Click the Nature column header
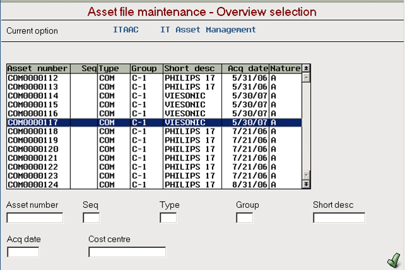The height and width of the screenshot is (270, 405). (285, 68)
